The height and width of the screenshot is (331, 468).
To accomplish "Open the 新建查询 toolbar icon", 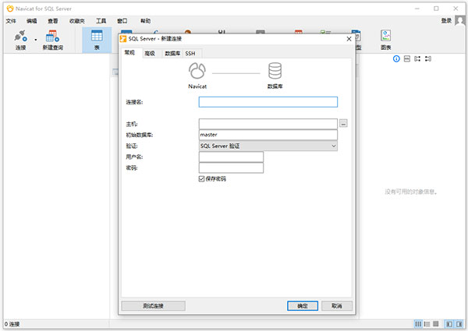I will pos(52,40).
